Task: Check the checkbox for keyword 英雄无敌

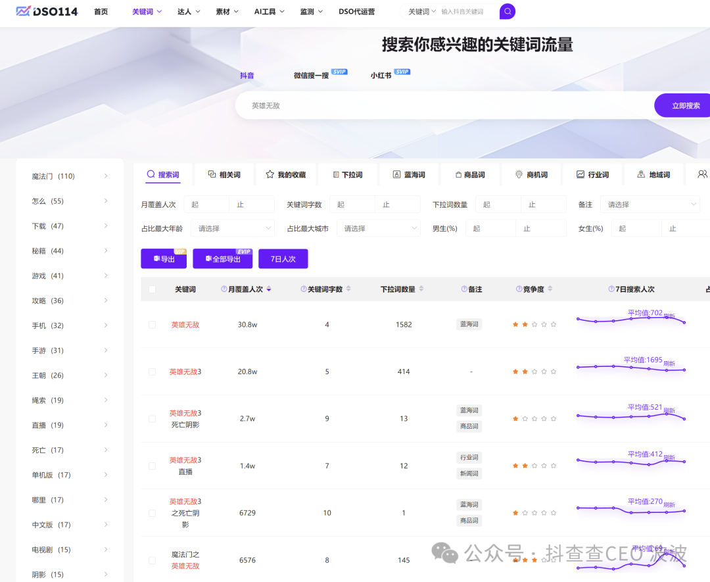Action: [151, 323]
